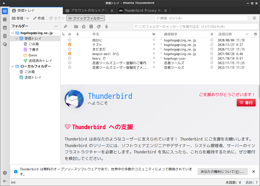The width and height of the screenshot is (260, 186).
Task: Mark 忍者ツールズユーザー登録のご案内 as junk
Action: (x=212, y=63)
